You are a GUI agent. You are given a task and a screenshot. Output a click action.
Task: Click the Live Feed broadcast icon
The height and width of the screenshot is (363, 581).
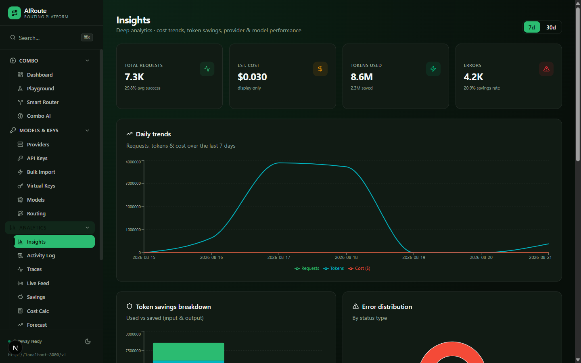20,283
